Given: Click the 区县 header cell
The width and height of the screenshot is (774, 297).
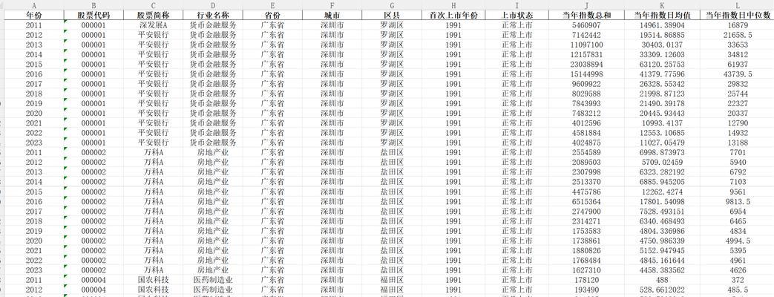Looking at the screenshot, I should [392, 16].
